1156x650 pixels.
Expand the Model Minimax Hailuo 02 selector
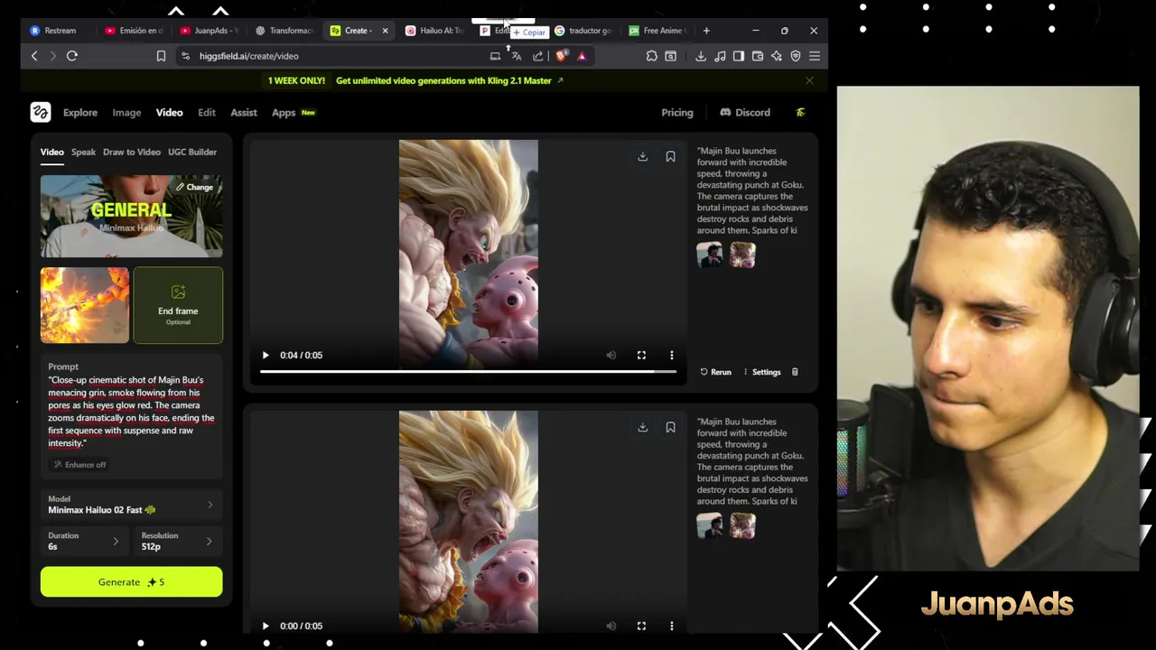(x=131, y=505)
